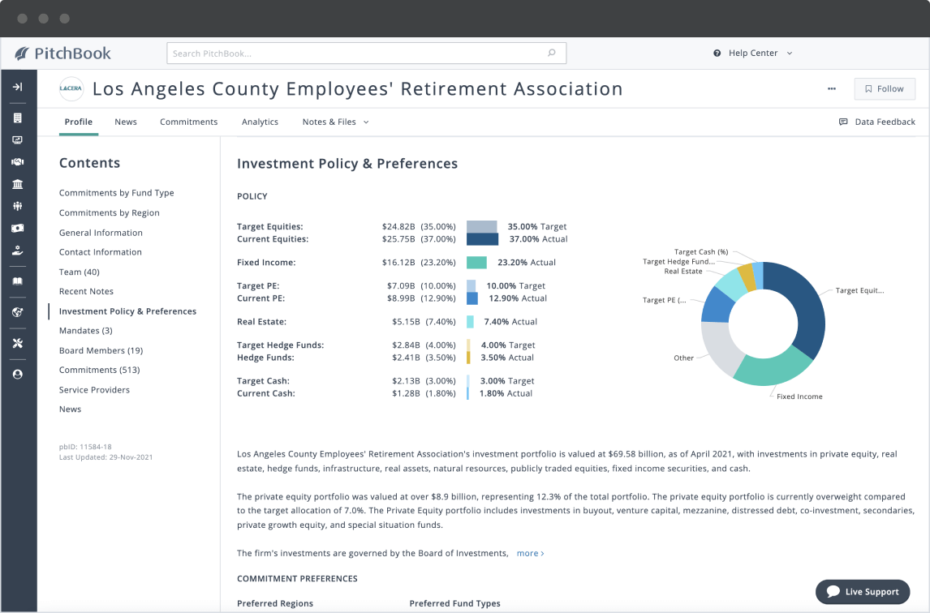The image size is (930, 613).
Task: Click the Fixed Income donut chart label
Action: (799, 397)
